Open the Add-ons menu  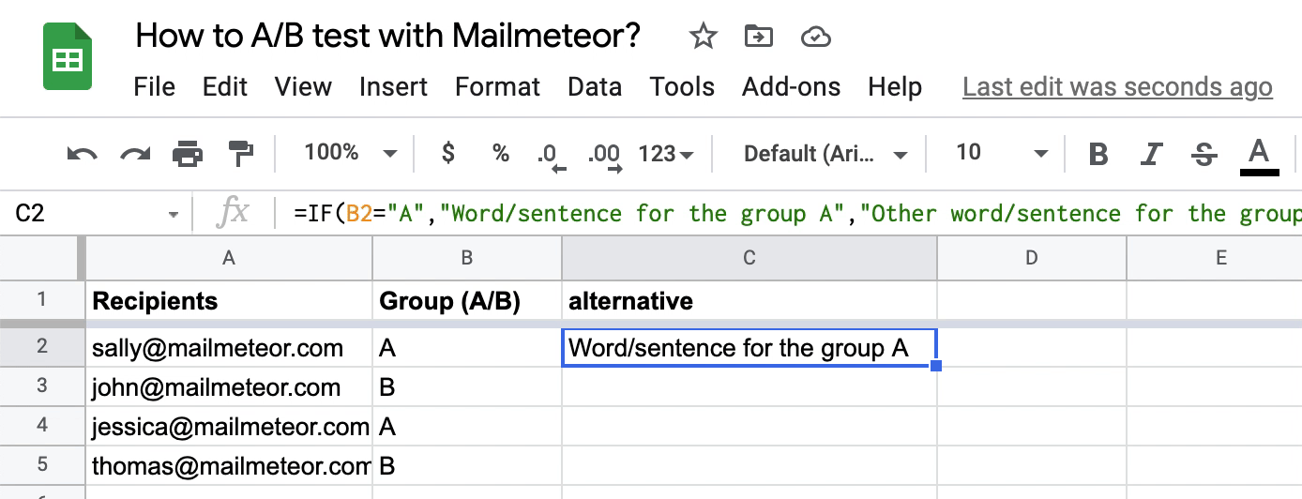click(792, 87)
